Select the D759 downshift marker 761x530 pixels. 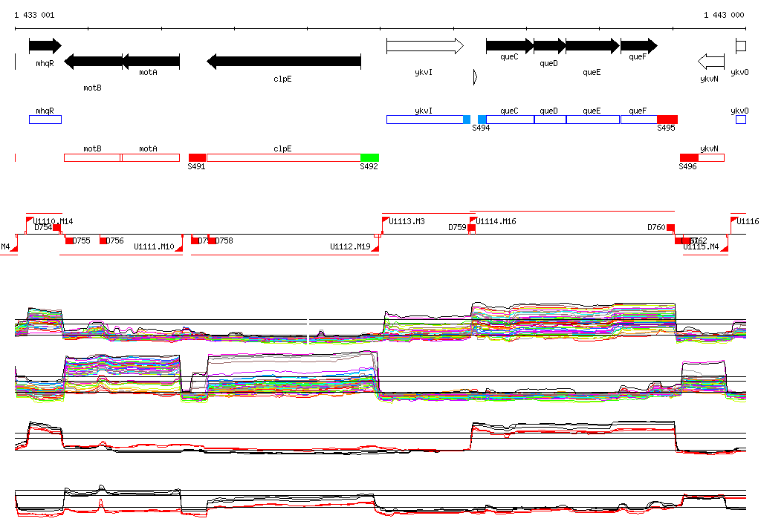[x=471, y=227]
